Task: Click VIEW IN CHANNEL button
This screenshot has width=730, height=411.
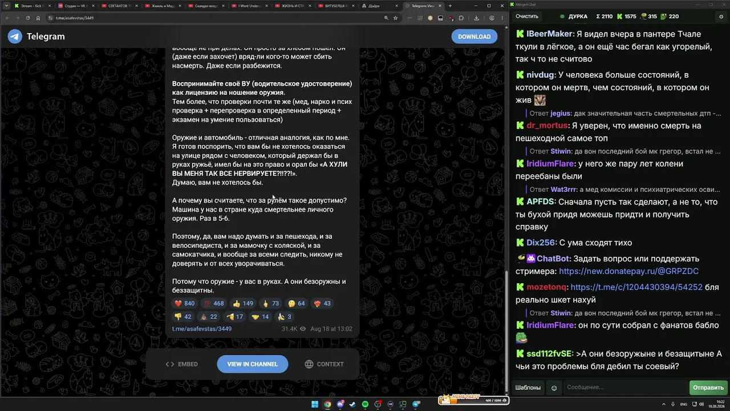Action: 253,364
